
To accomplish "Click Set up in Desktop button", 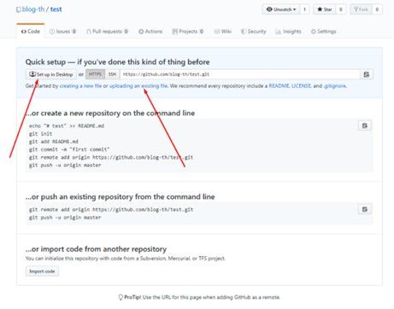I will point(51,74).
